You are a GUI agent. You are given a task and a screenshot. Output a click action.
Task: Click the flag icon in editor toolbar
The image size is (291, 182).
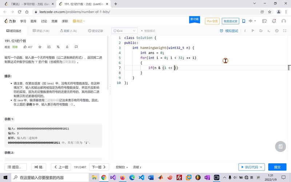tap(253, 31)
